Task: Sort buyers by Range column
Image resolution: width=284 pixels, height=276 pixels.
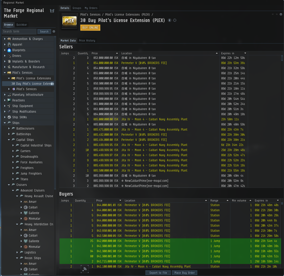Action: pyautogui.click(x=219, y=200)
